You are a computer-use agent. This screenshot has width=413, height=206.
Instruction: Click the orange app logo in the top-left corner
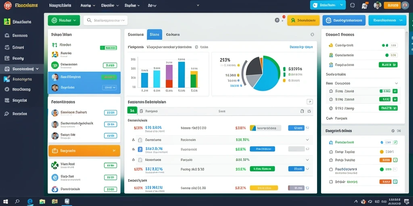pyautogui.click(x=8, y=5)
